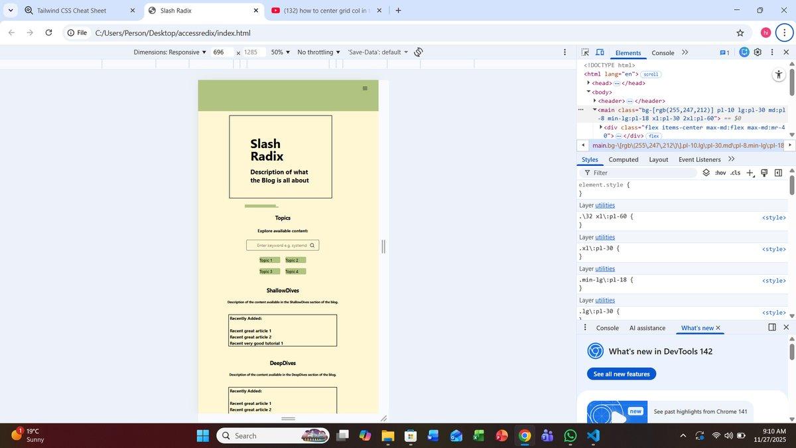Open the No throttling dropdown
796x448 pixels.
(x=319, y=52)
